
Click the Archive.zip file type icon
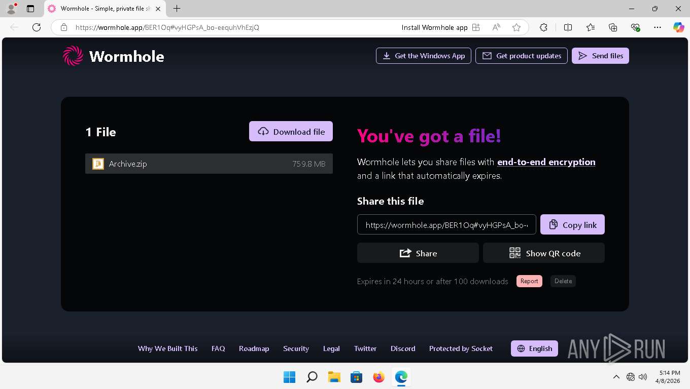pos(98,164)
